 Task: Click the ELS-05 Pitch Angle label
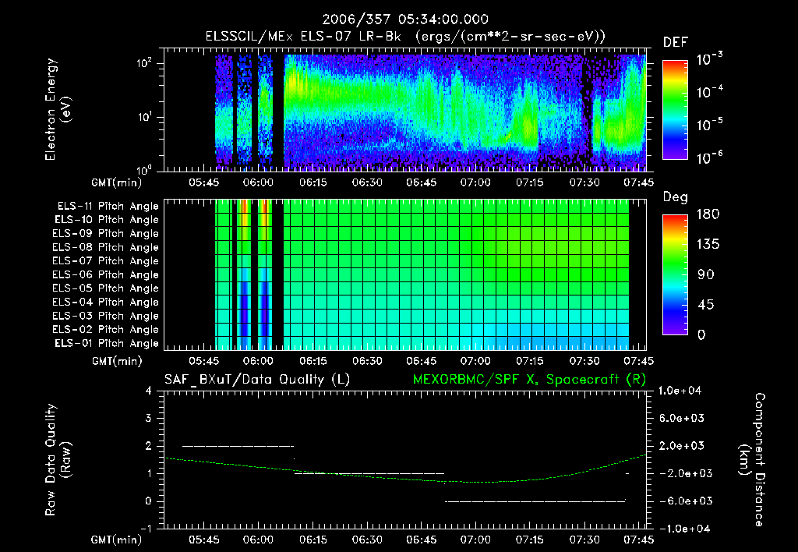coord(106,288)
